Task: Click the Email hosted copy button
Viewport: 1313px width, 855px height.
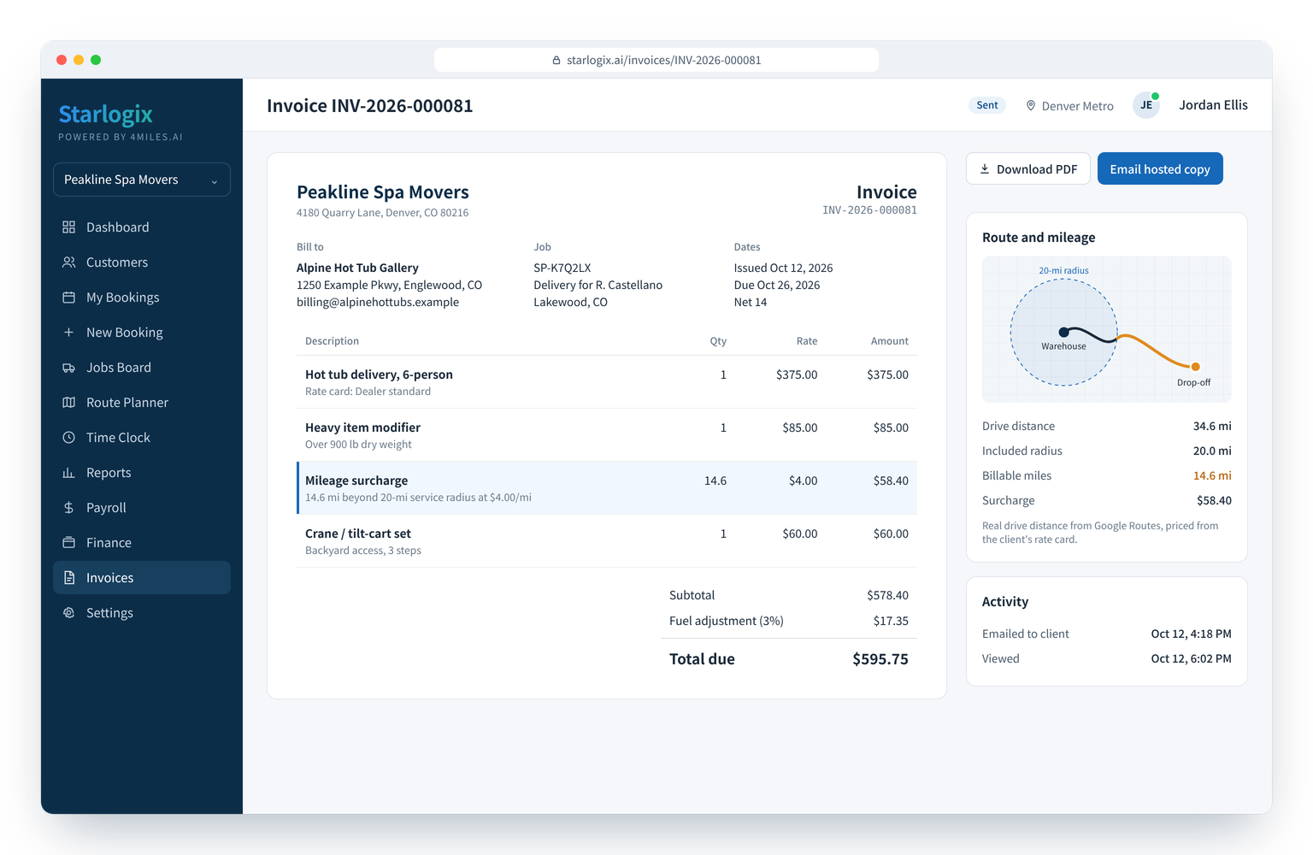Action: pyautogui.click(x=1160, y=169)
